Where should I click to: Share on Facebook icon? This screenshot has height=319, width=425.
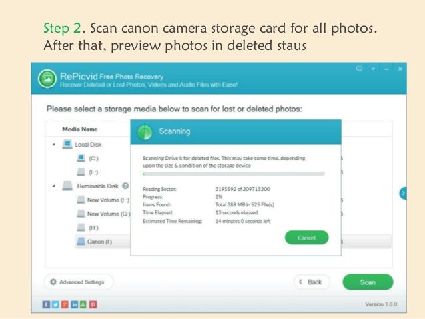[x=46, y=304]
